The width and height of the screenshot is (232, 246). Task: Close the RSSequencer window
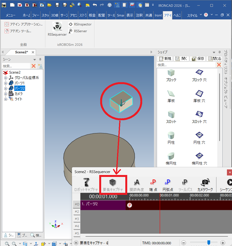pos(229,172)
